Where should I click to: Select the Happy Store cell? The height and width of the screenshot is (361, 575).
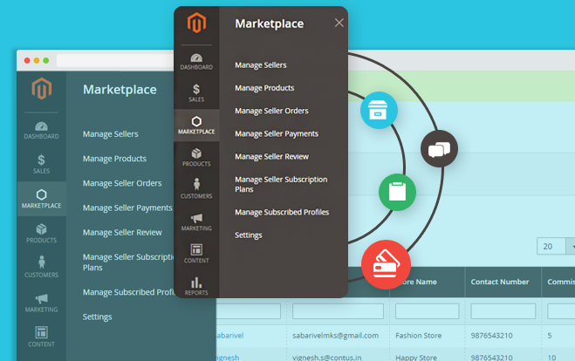point(416,357)
